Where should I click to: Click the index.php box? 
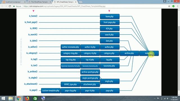[x=149, y=53]
